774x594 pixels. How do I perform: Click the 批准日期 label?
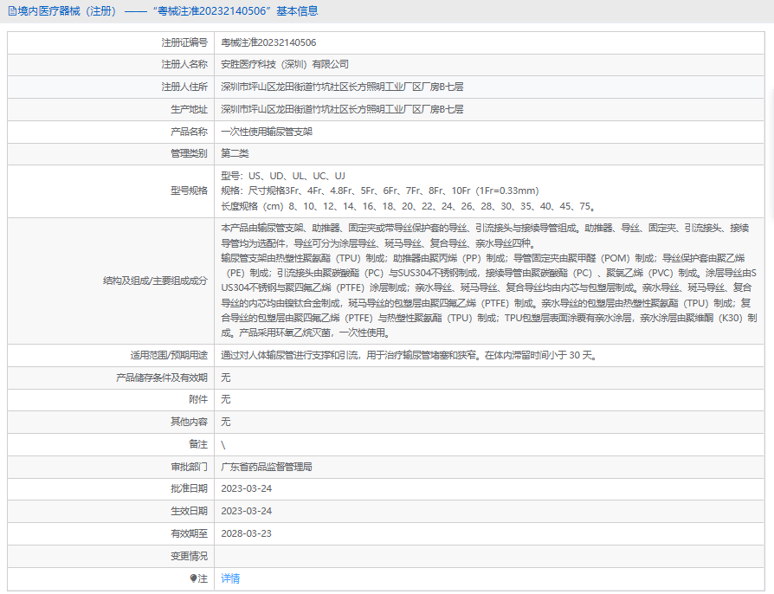coord(189,489)
